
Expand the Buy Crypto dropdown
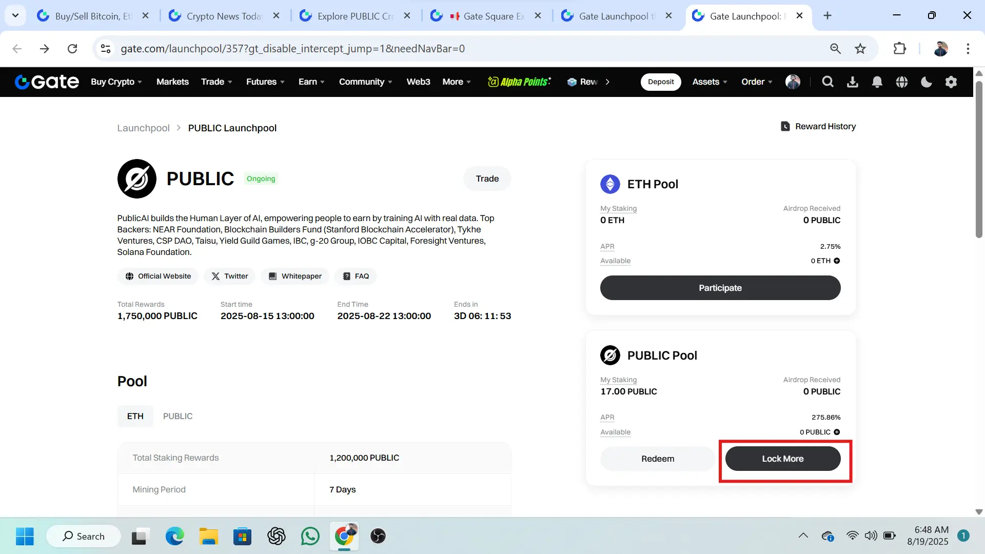[x=116, y=82]
